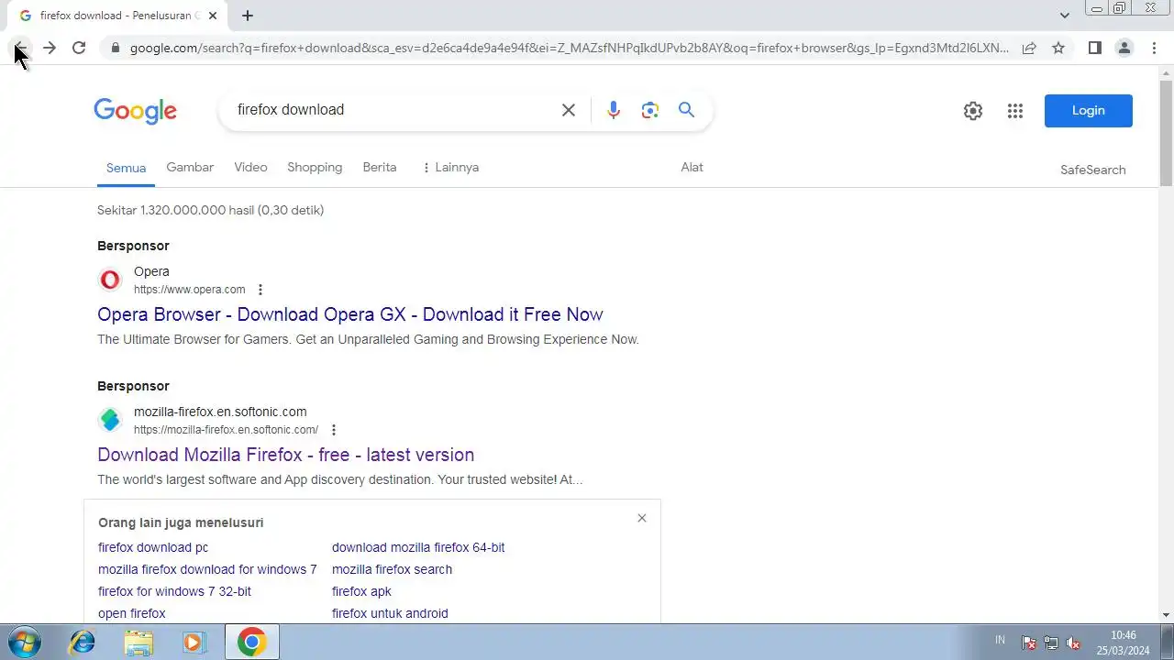Focus the firefox download search field
The width and height of the screenshot is (1174, 660).
tap(393, 110)
